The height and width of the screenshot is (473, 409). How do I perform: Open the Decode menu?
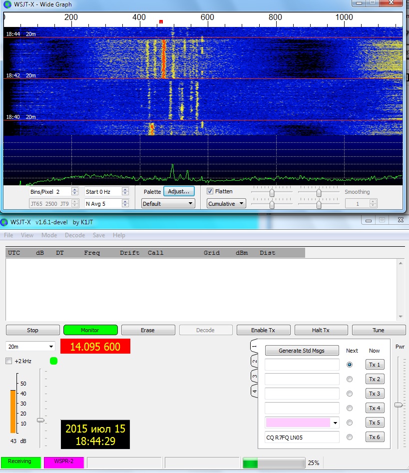[x=75, y=235]
